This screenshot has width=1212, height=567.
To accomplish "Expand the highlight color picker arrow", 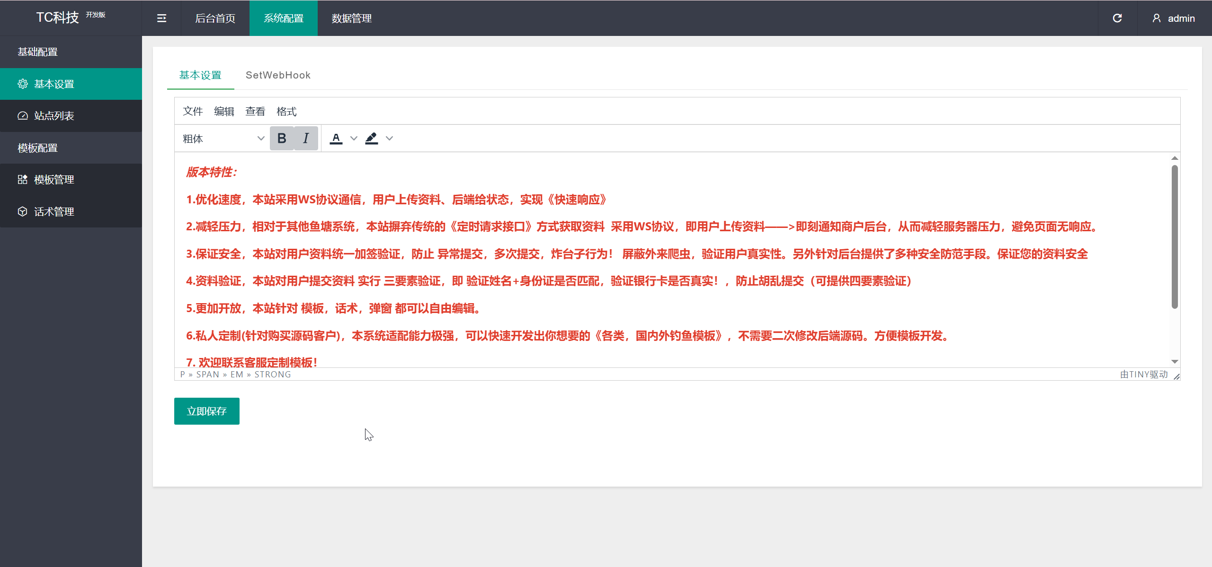I will click(389, 139).
